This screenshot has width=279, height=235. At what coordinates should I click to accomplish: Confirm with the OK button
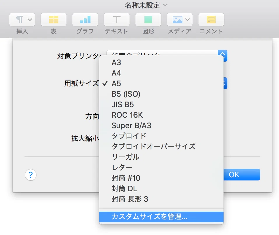pos(242,175)
